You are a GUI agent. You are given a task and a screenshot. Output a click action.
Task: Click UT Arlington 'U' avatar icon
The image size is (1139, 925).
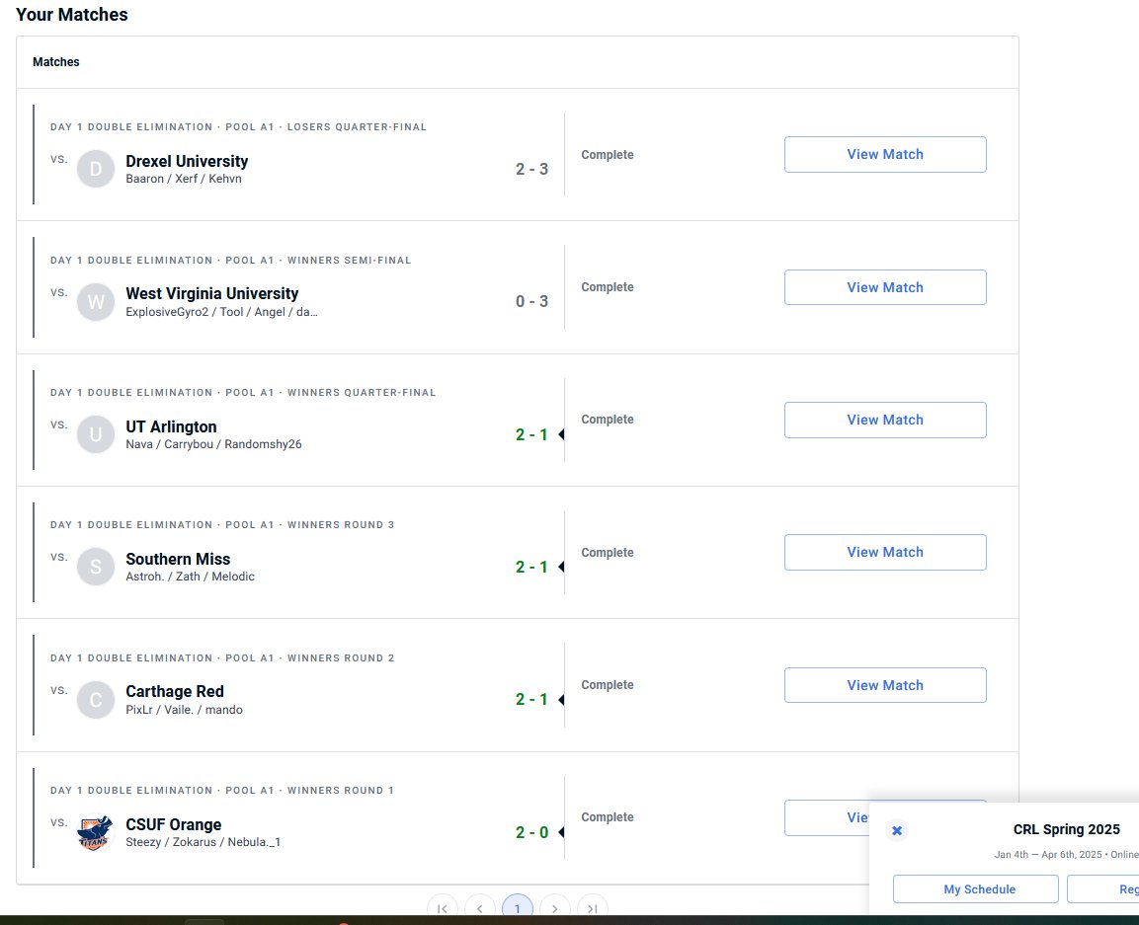tap(96, 434)
